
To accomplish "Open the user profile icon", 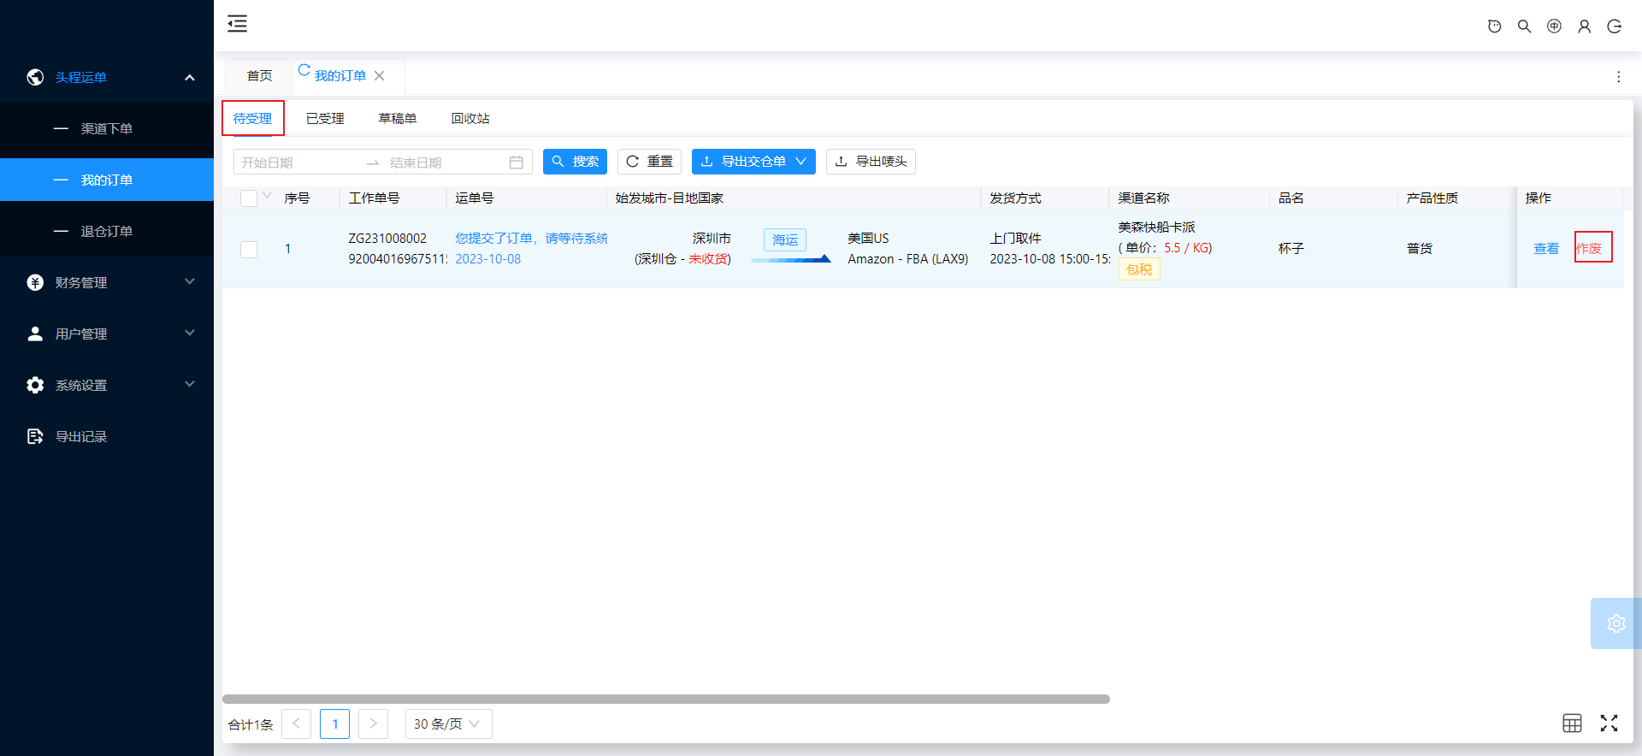I will pos(1584,27).
